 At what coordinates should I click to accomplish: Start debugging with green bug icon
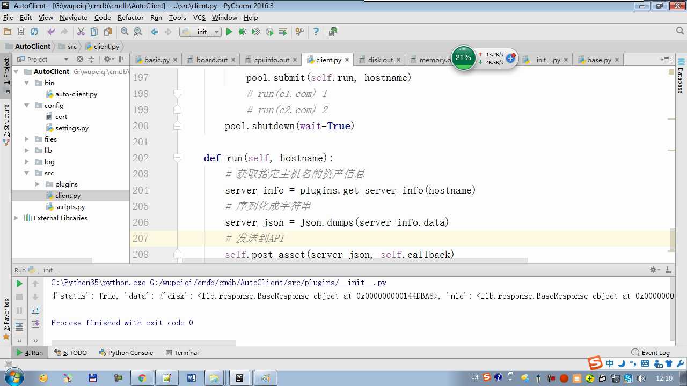tap(243, 32)
